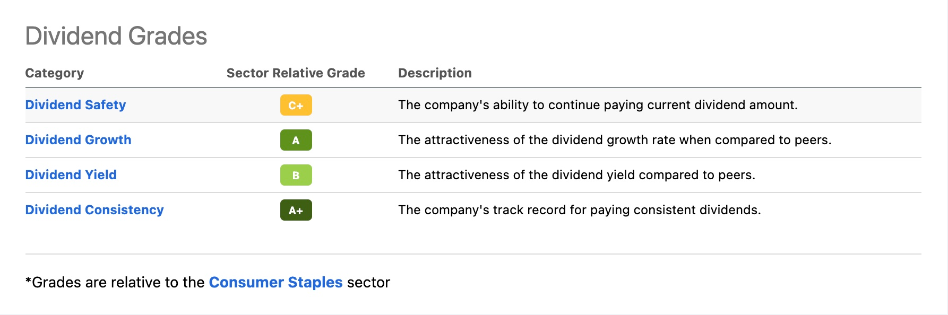Click the green A grade badge
Viewport: 948px width, 315px height.
(296, 140)
